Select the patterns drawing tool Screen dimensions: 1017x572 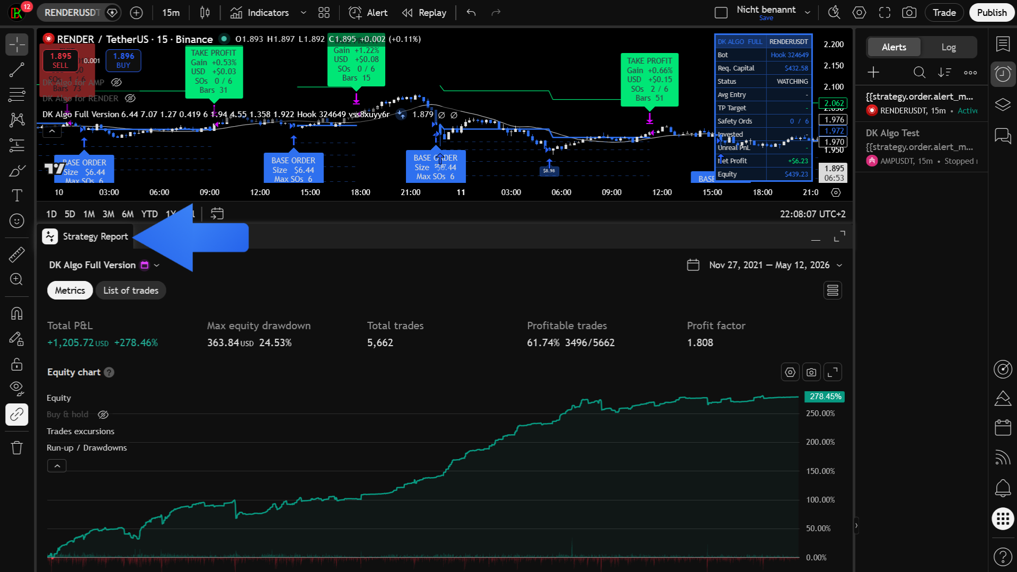point(16,120)
